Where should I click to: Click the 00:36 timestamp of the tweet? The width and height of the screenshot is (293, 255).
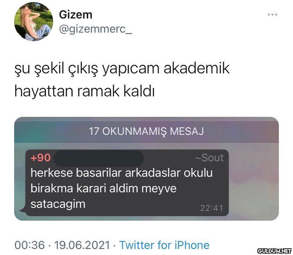[30, 245]
